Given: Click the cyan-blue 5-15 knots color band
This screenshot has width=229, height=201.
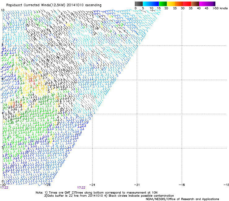Looking at the screenshot, I should tap(151, 4).
